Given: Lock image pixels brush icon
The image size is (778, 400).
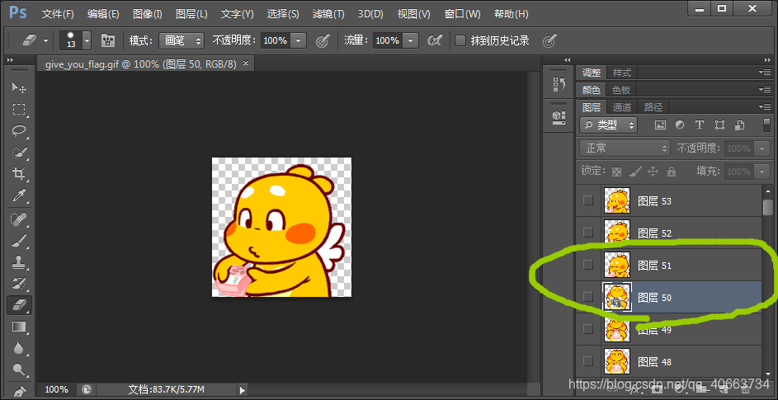Looking at the screenshot, I should (634, 172).
